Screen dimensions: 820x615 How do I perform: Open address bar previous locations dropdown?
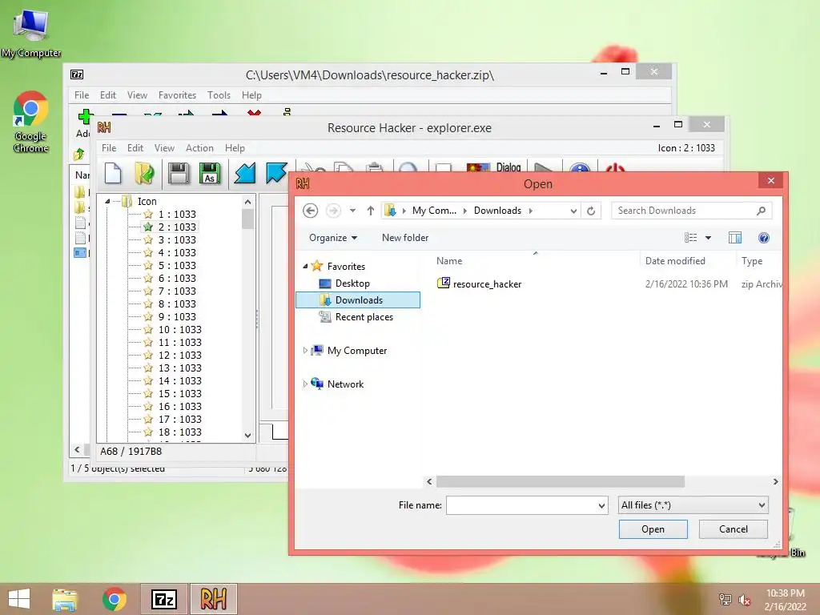click(x=573, y=211)
